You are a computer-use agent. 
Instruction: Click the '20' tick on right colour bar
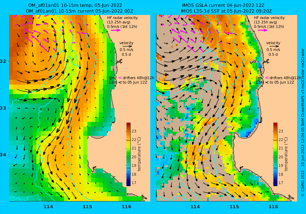(x=280, y=157)
